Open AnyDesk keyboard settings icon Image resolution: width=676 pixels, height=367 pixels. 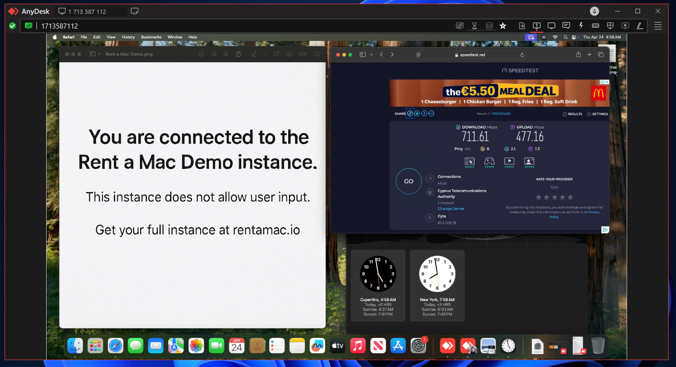tap(595, 26)
